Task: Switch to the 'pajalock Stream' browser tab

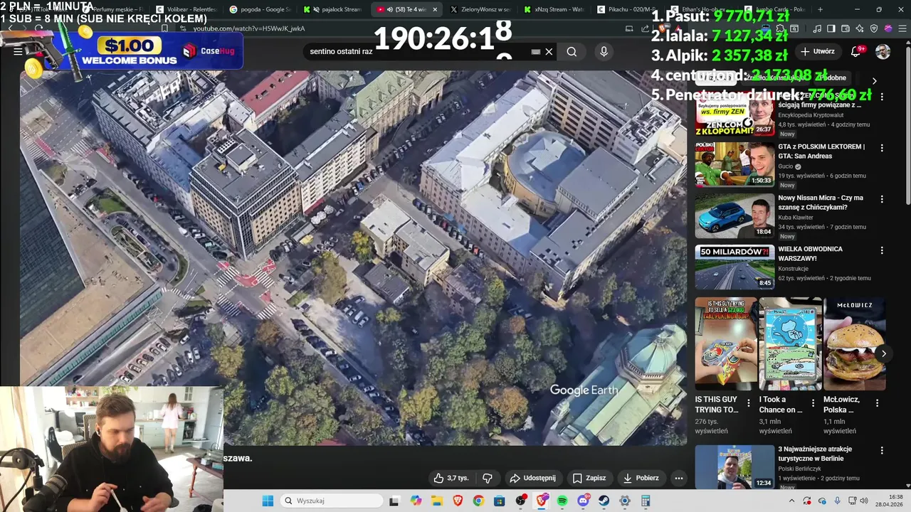Action: 335,9
